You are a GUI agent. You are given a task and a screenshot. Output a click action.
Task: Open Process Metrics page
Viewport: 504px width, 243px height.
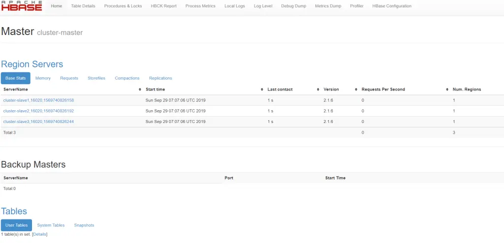pos(201,6)
